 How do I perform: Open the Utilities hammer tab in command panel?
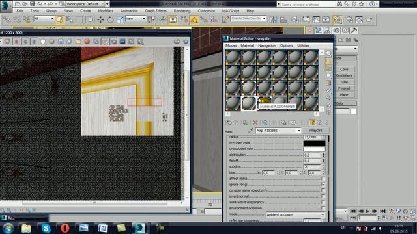(x=354, y=31)
